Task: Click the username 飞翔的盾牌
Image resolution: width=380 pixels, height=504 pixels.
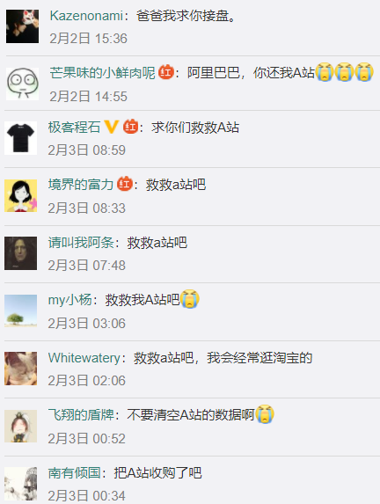Action: (81, 415)
